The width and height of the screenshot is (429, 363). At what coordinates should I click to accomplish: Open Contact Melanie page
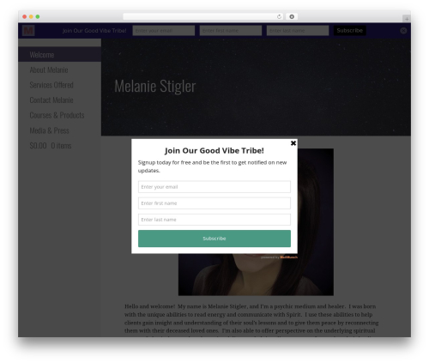(51, 100)
